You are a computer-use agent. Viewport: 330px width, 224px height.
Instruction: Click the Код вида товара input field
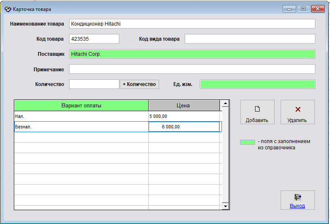[250, 39]
